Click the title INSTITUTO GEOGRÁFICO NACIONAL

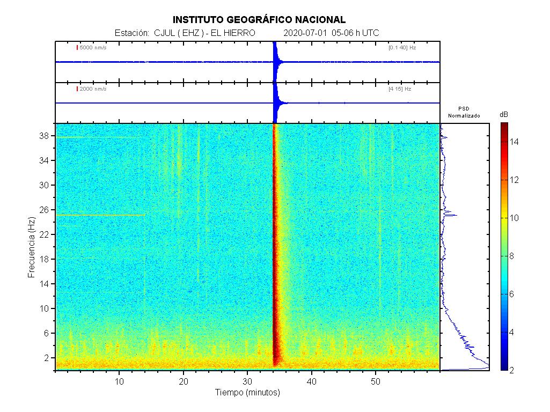coord(259,20)
